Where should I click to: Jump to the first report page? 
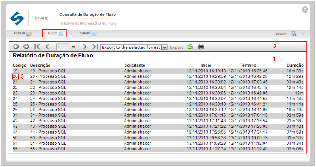click(x=37, y=47)
